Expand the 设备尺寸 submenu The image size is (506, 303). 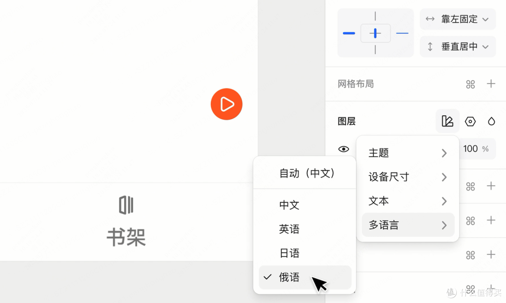coord(408,177)
